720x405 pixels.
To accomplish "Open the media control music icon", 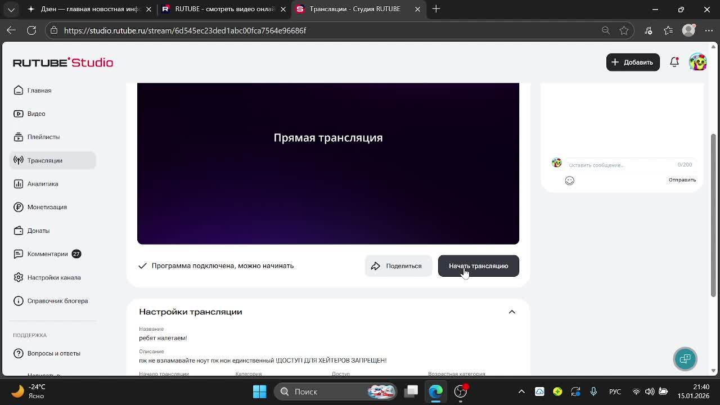I will (x=649, y=30).
